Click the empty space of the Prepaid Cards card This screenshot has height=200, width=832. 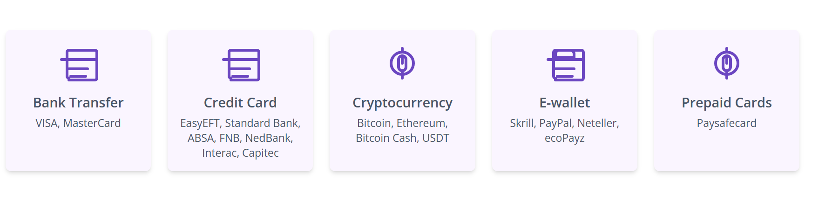pos(727,151)
